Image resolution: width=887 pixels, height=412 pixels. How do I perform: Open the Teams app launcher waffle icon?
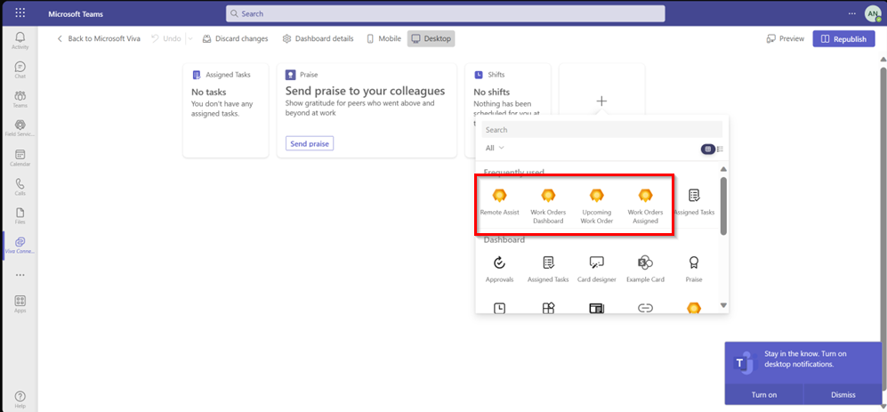pos(20,13)
